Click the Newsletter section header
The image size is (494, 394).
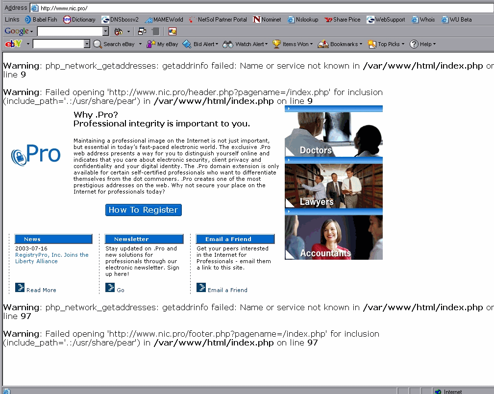(144, 239)
